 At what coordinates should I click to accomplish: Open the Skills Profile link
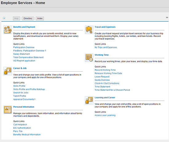click(19, 86)
